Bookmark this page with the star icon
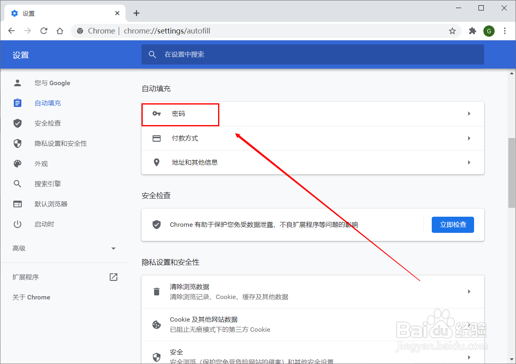 (x=452, y=31)
